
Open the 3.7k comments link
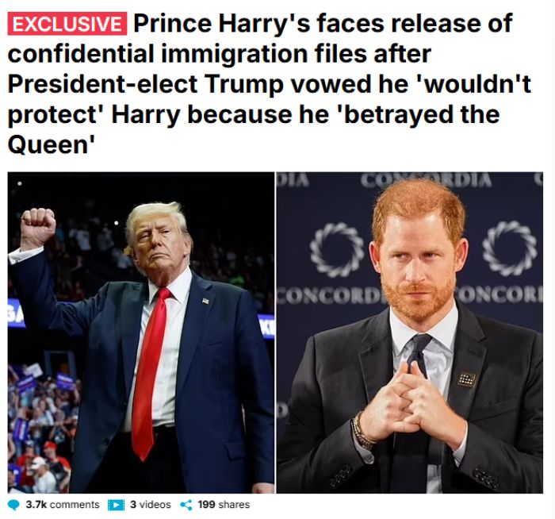[x=63, y=505]
